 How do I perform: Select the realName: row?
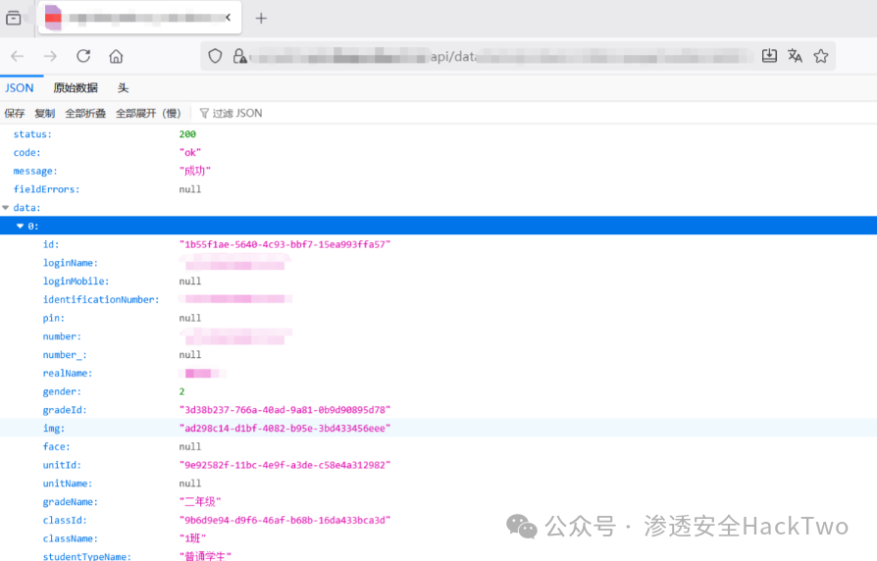(438, 373)
